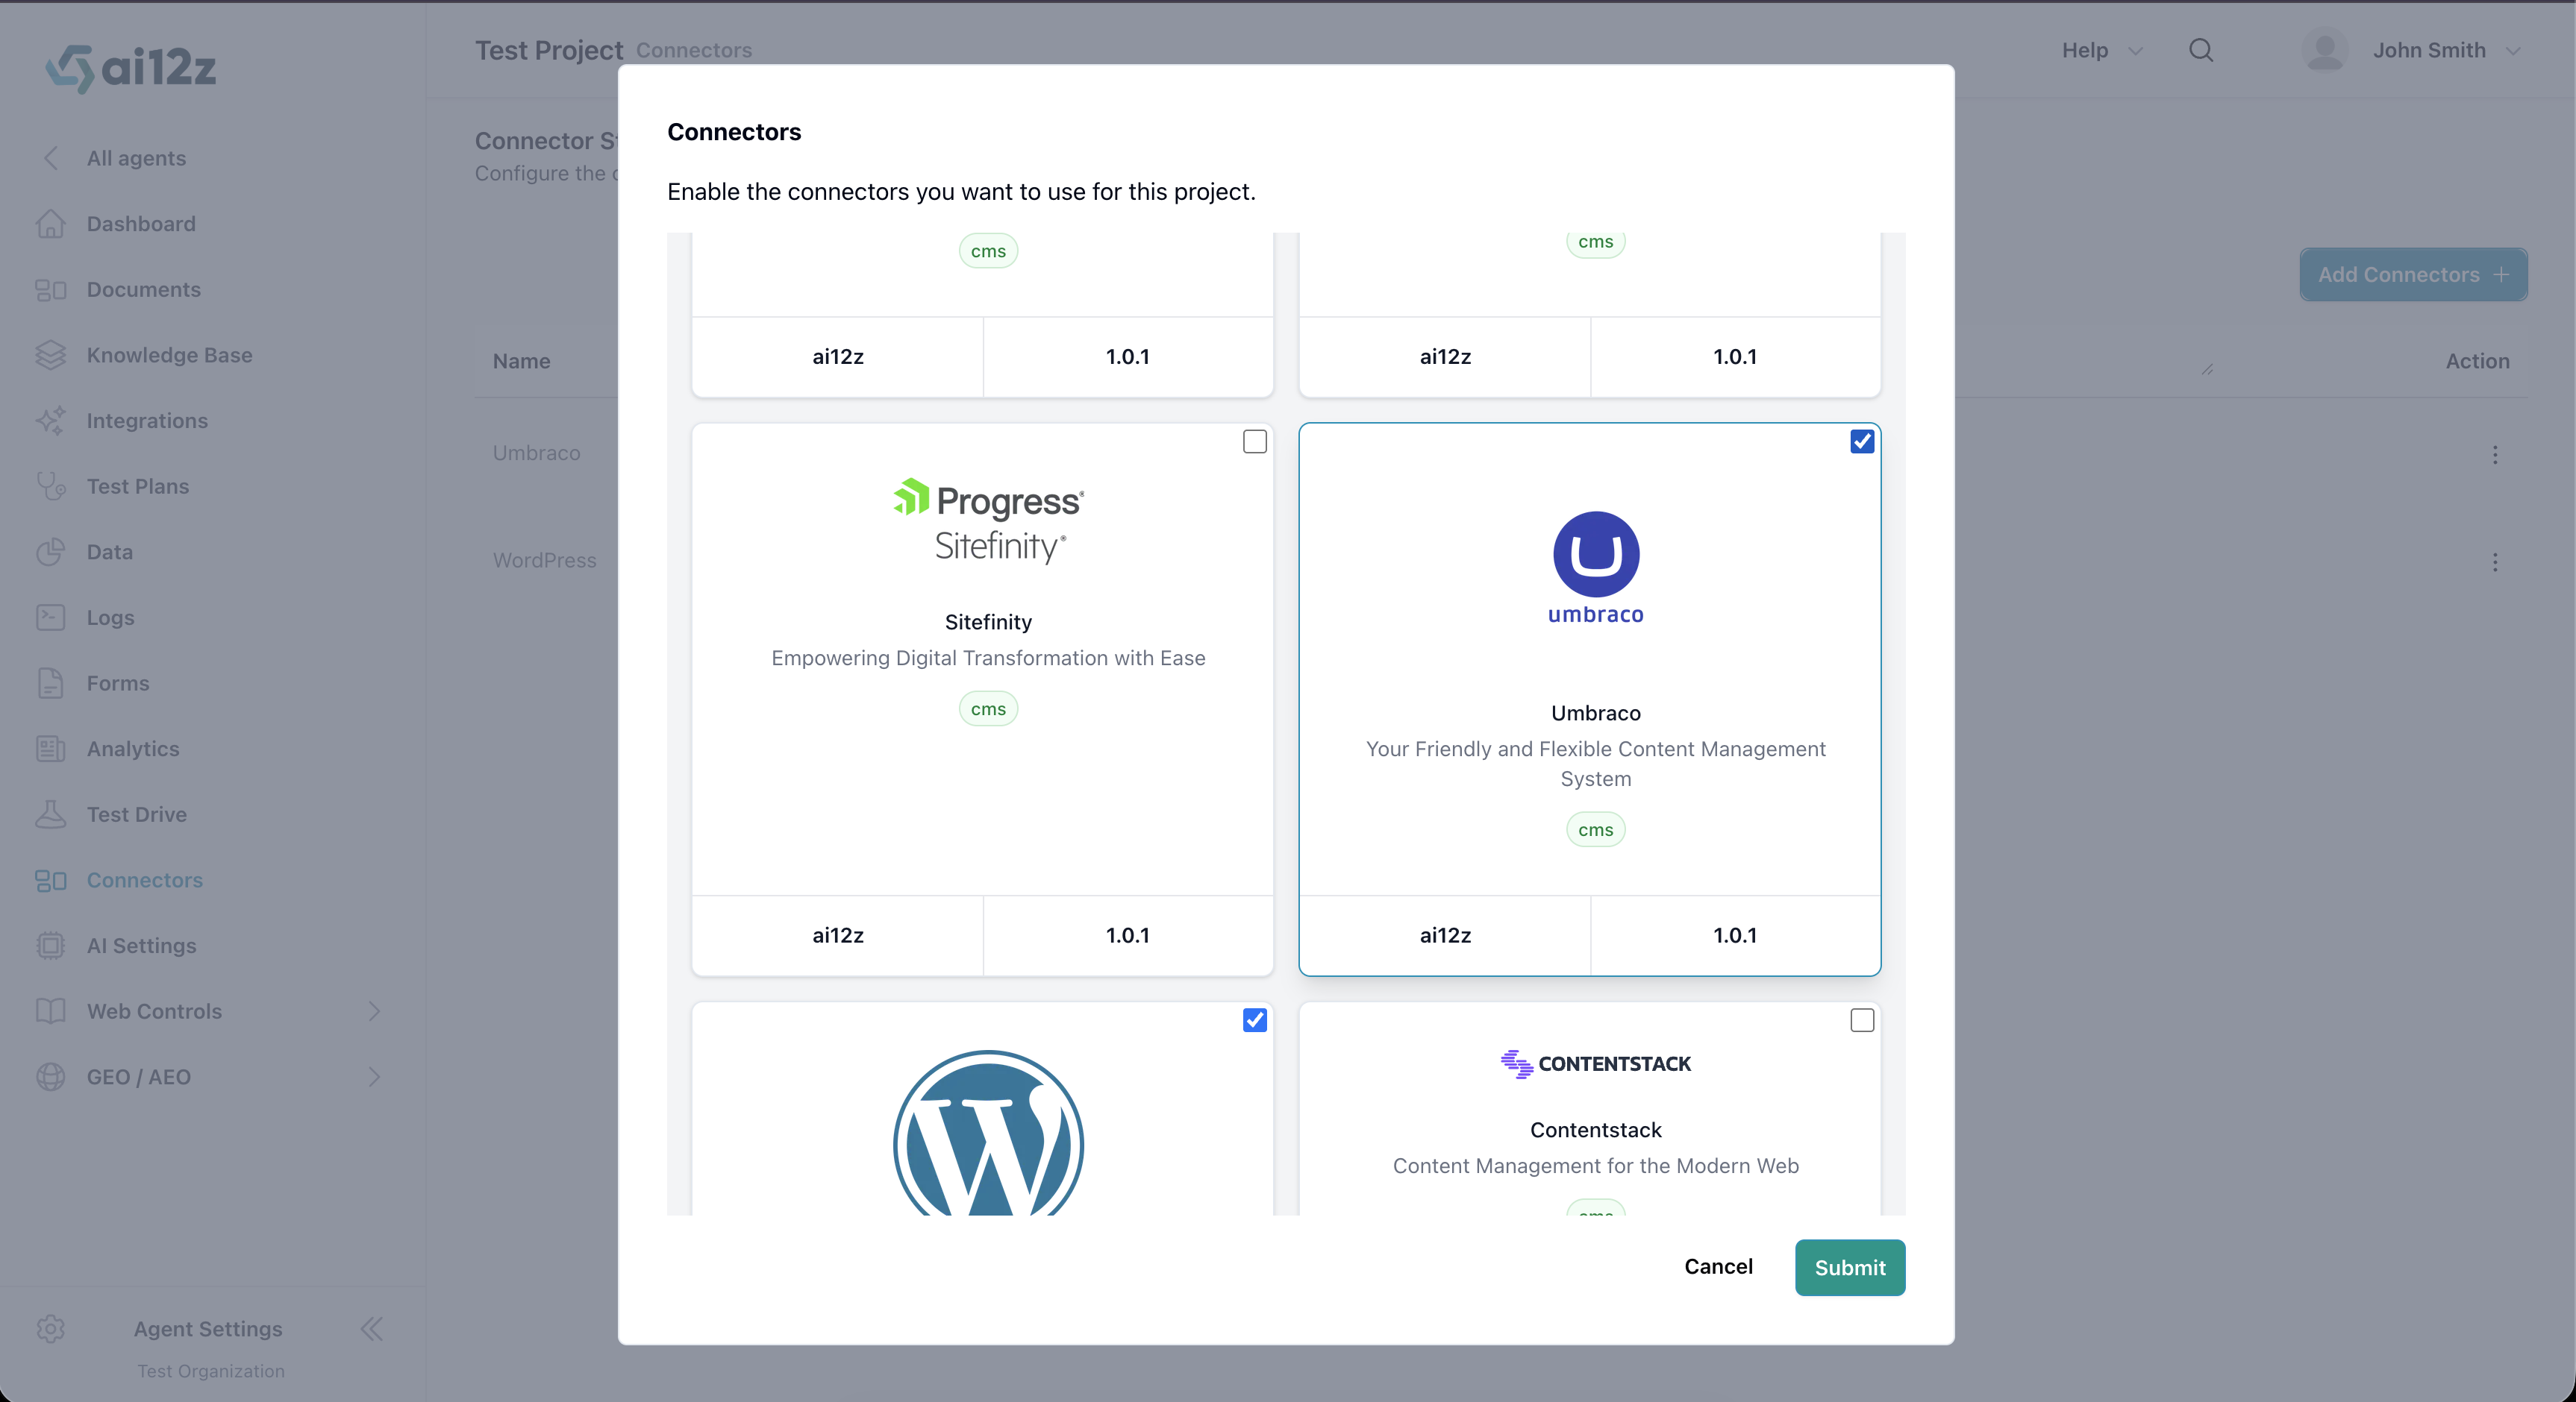Click the Web Controls book icon
The height and width of the screenshot is (1402, 2576).
tap(51, 1011)
